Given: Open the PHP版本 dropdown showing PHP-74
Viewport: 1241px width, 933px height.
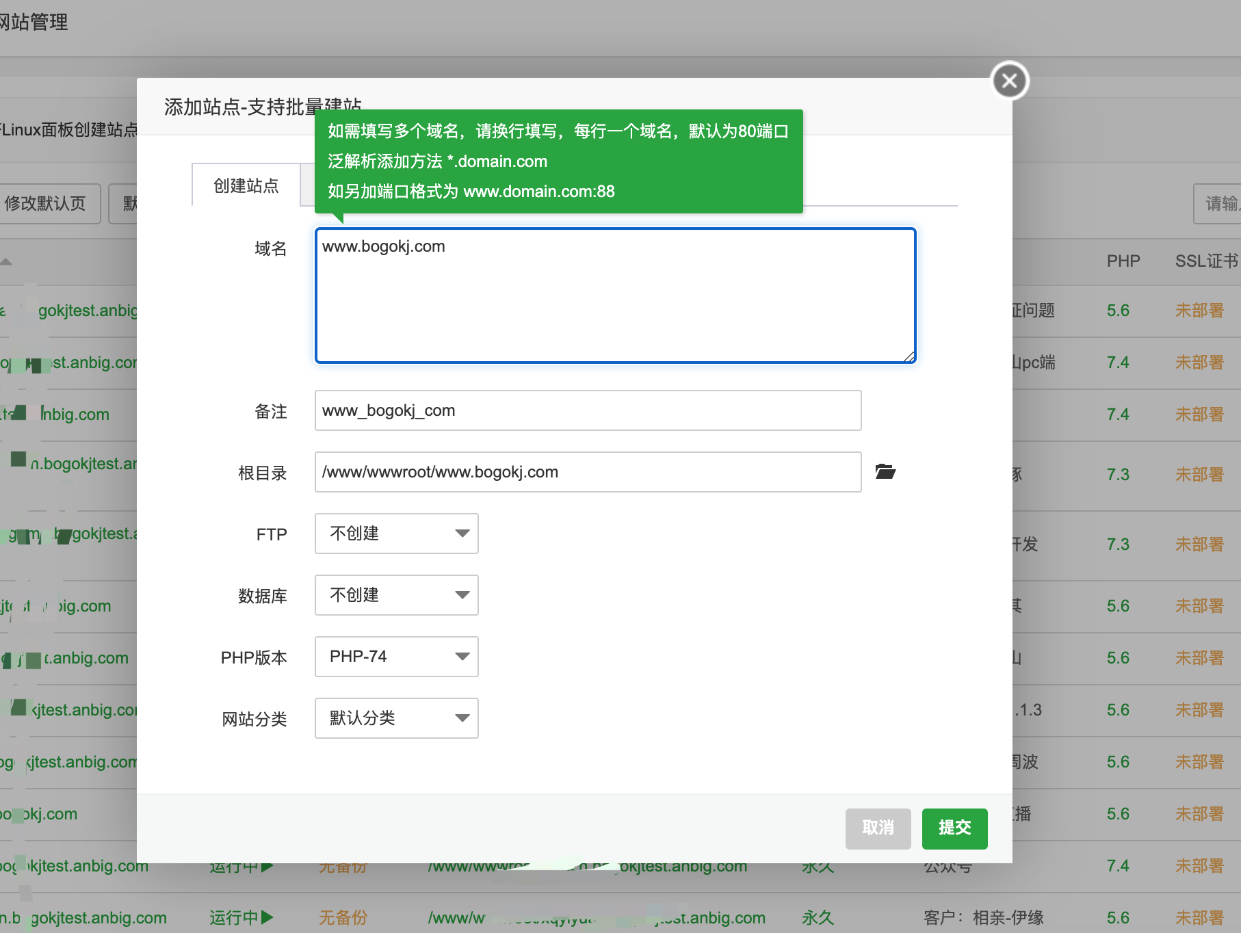Looking at the screenshot, I should pyautogui.click(x=396, y=657).
